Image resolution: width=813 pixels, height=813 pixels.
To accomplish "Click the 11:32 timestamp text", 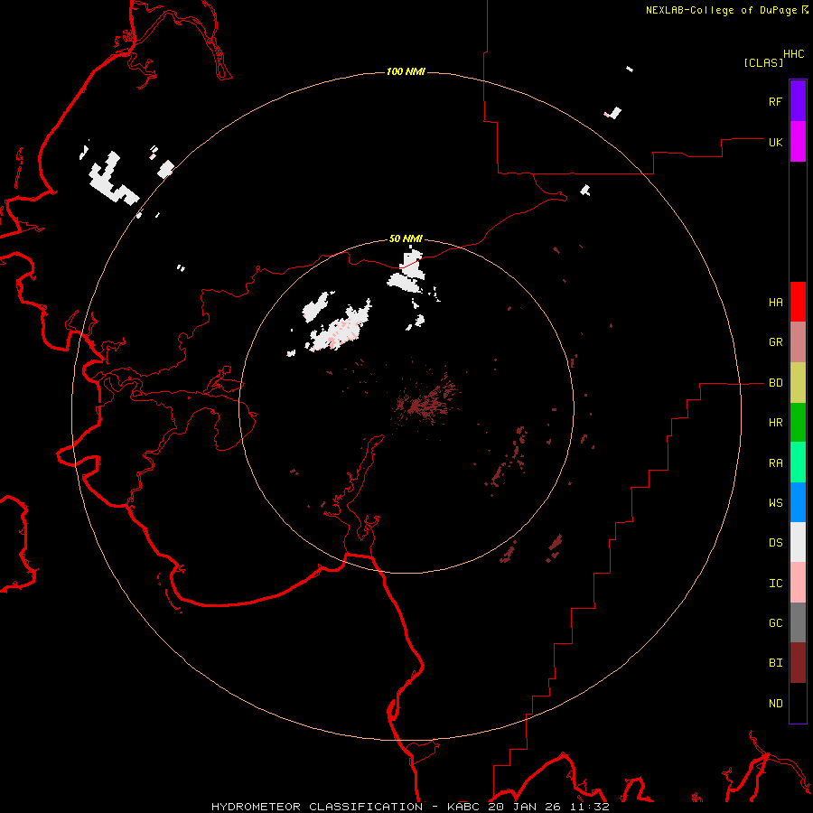I will coord(588,807).
